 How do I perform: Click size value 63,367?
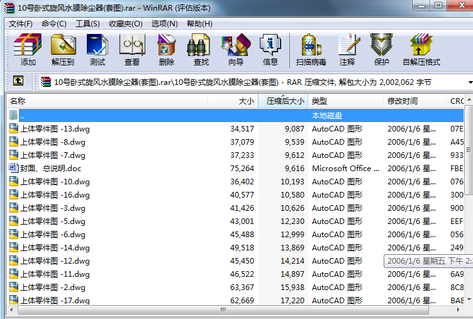point(242,288)
